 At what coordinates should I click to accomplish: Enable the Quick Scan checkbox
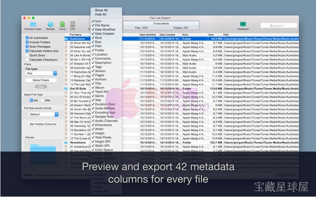[27, 55]
